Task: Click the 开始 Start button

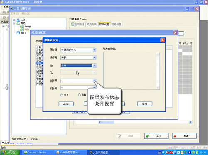Action: coord(10,153)
